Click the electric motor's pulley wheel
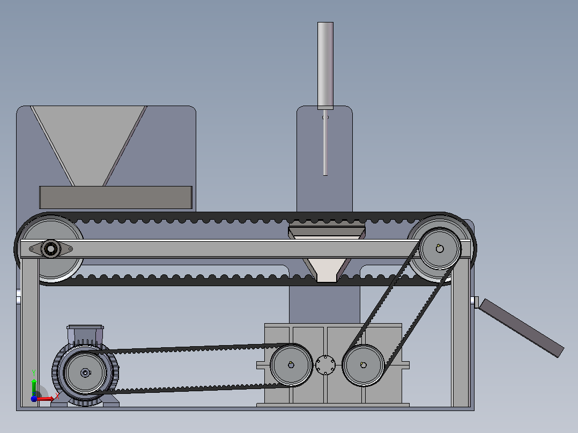The image size is (578, 433). 85,372
